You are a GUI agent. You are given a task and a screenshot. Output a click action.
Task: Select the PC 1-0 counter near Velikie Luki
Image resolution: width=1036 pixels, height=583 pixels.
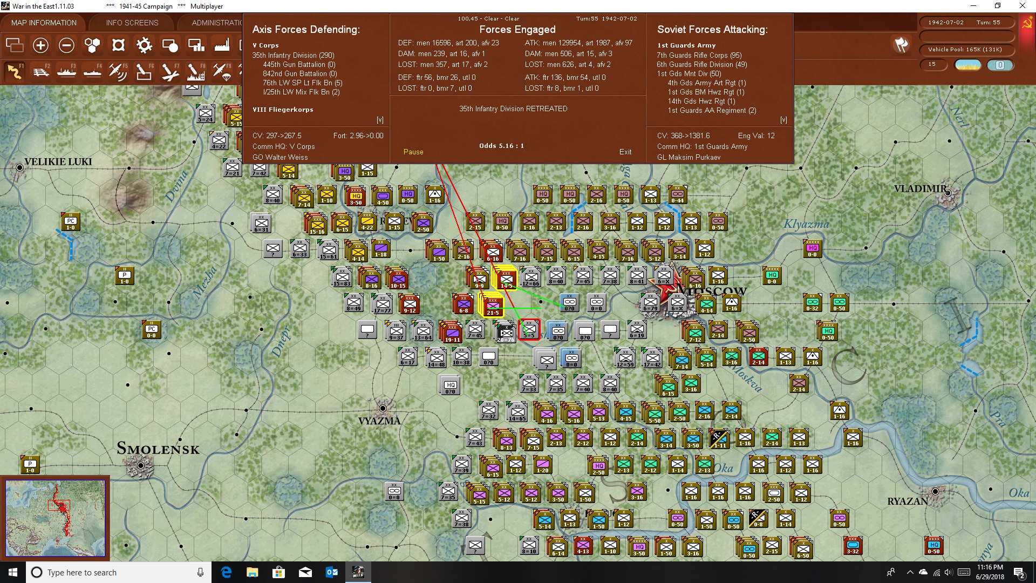click(x=71, y=222)
